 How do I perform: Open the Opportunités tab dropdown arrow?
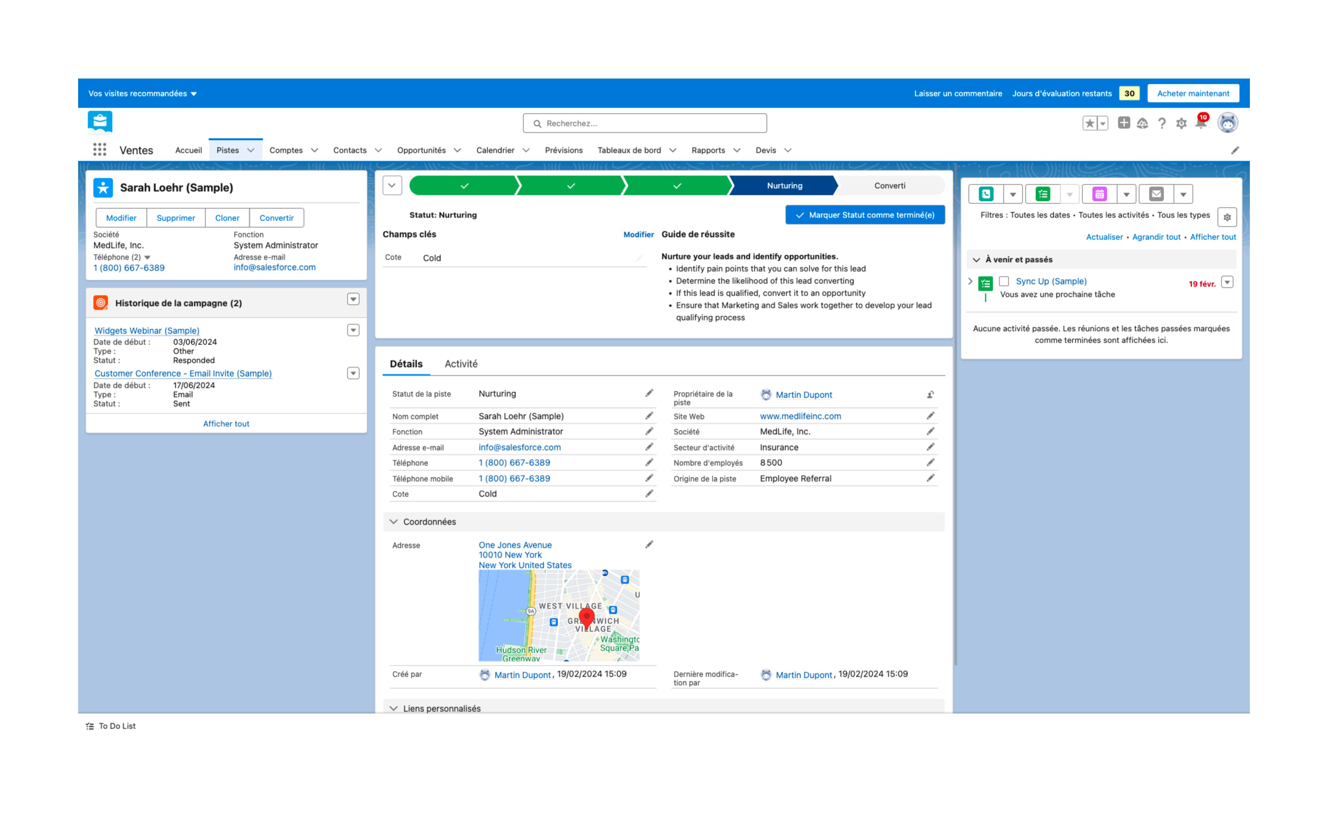(x=457, y=150)
